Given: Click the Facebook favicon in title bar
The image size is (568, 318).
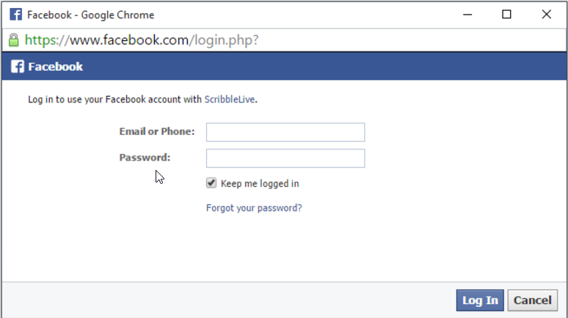Looking at the screenshot, I should pos(15,15).
